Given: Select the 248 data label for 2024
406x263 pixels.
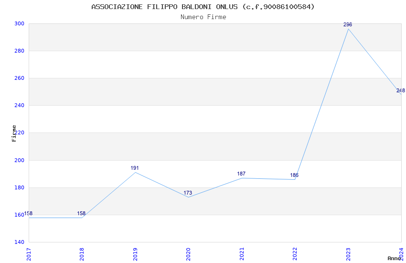Looking at the screenshot, I should (x=401, y=90).
